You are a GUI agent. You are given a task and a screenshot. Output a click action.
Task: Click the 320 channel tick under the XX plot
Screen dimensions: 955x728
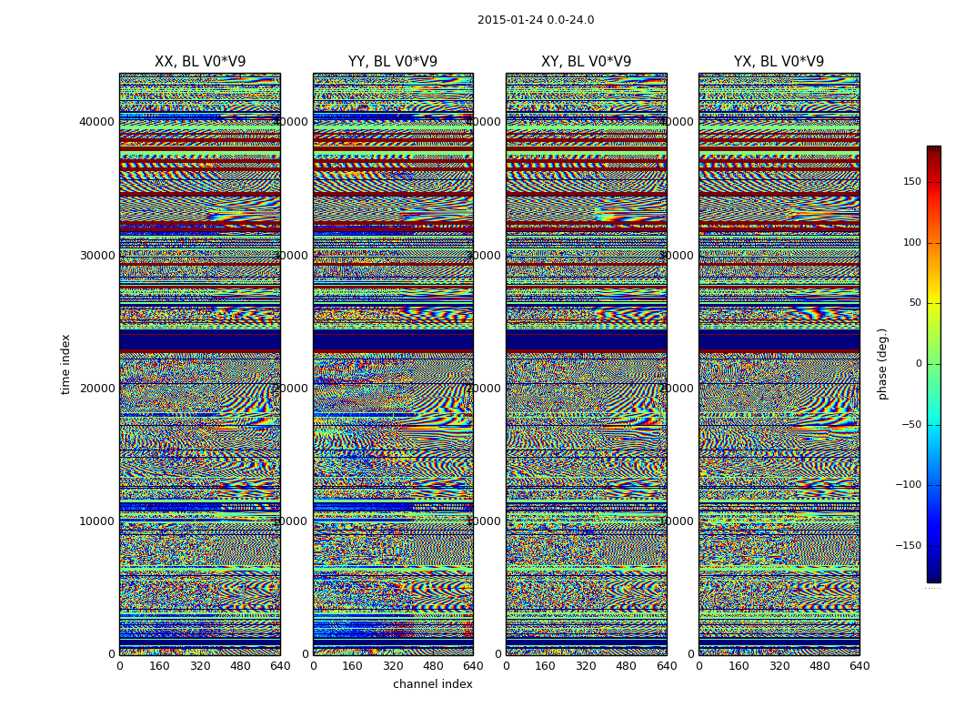click(200, 666)
